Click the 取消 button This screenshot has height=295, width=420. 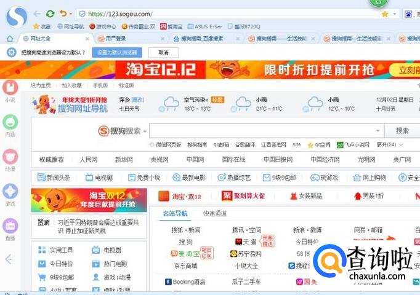click(163, 53)
